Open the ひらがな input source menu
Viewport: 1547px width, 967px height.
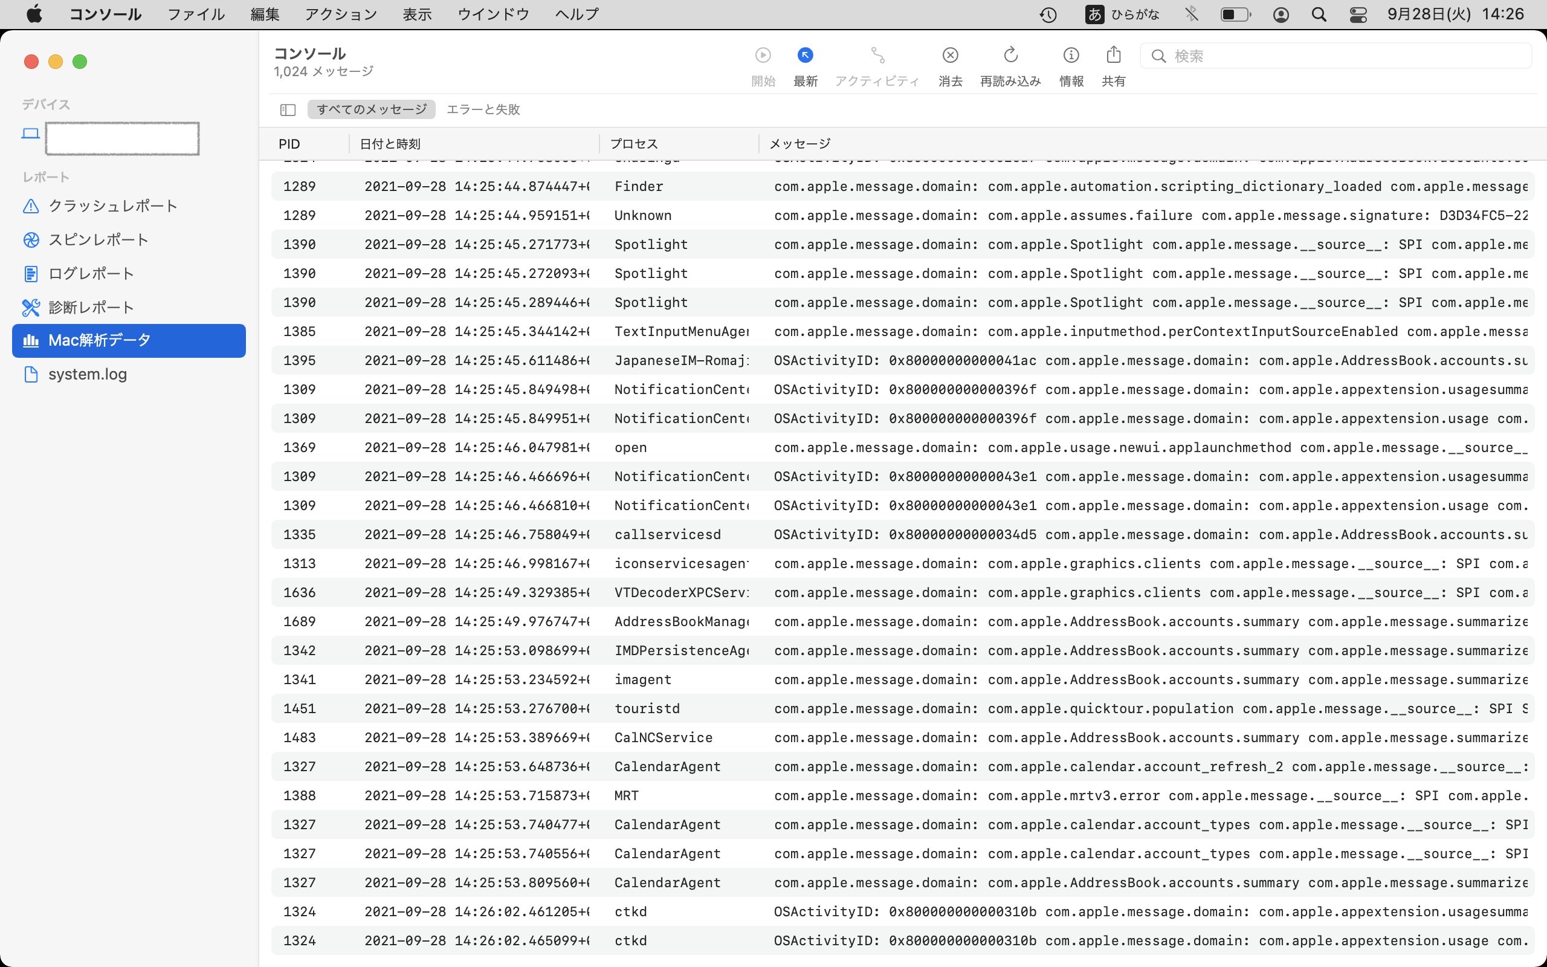pyautogui.click(x=1122, y=14)
